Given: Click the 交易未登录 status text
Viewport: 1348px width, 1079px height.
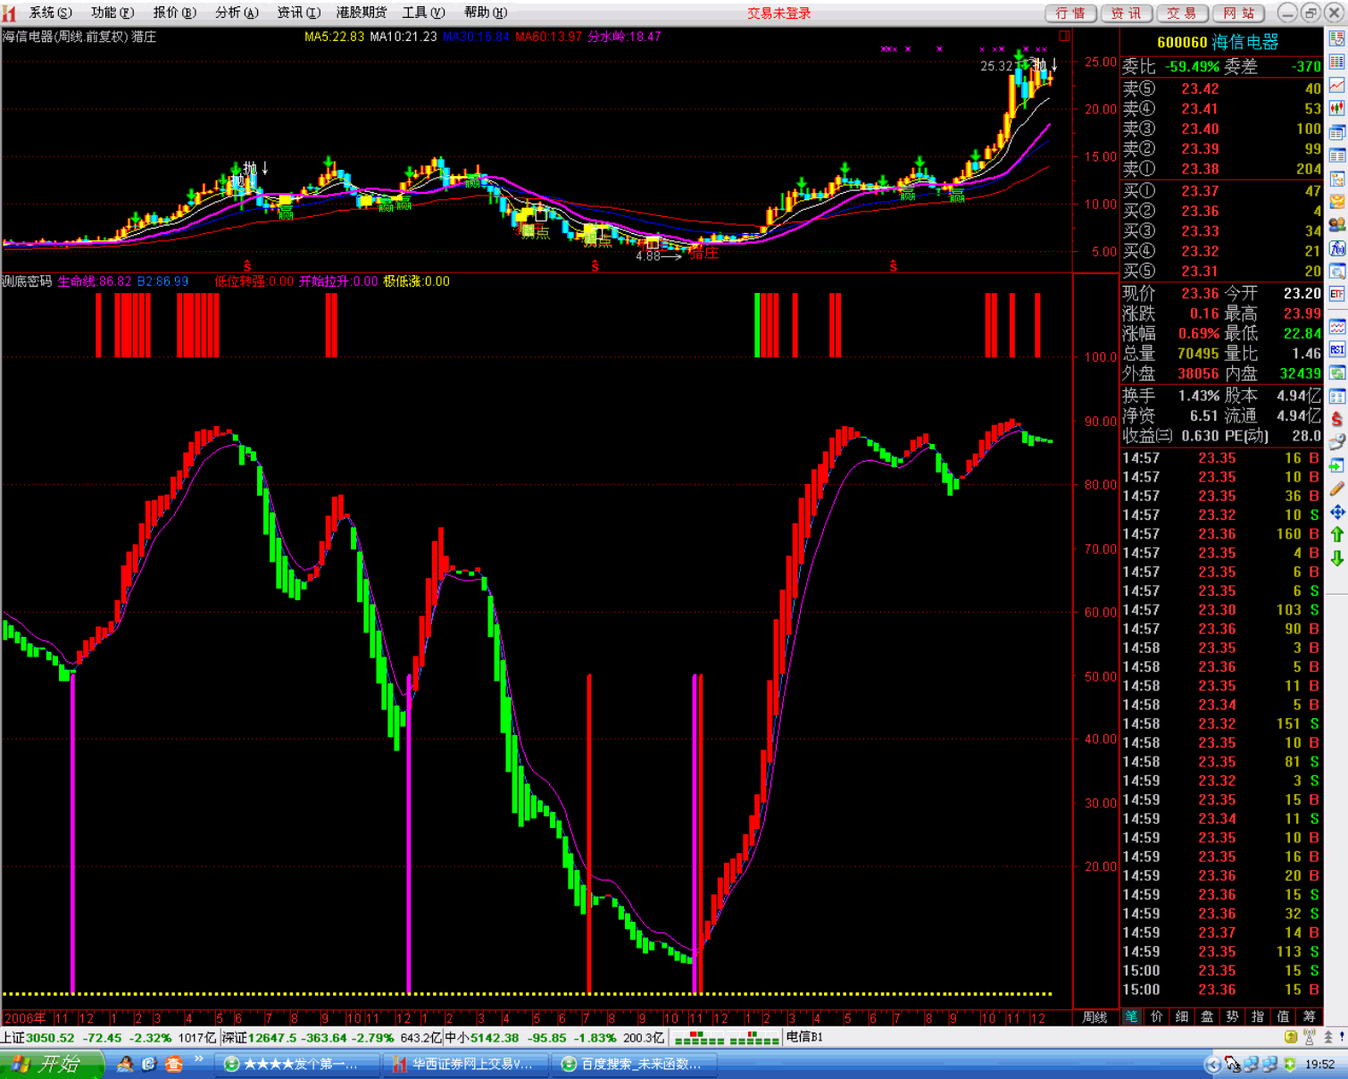Looking at the screenshot, I should coord(778,13).
